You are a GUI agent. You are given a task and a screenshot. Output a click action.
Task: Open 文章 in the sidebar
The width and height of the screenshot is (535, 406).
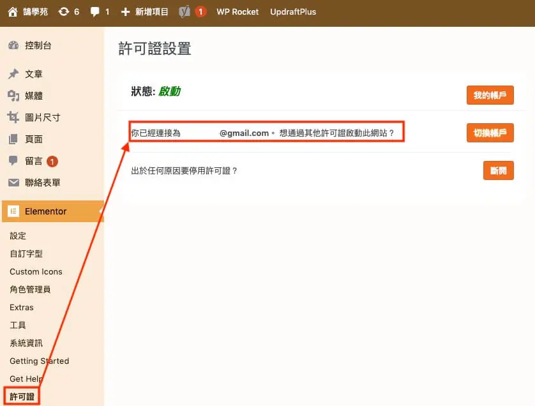[x=34, y=73]
